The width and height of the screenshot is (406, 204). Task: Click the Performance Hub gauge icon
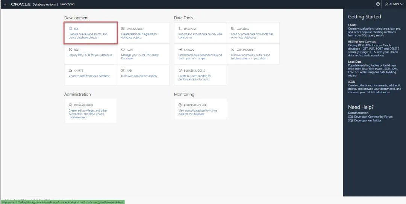[x=180, y=105]
